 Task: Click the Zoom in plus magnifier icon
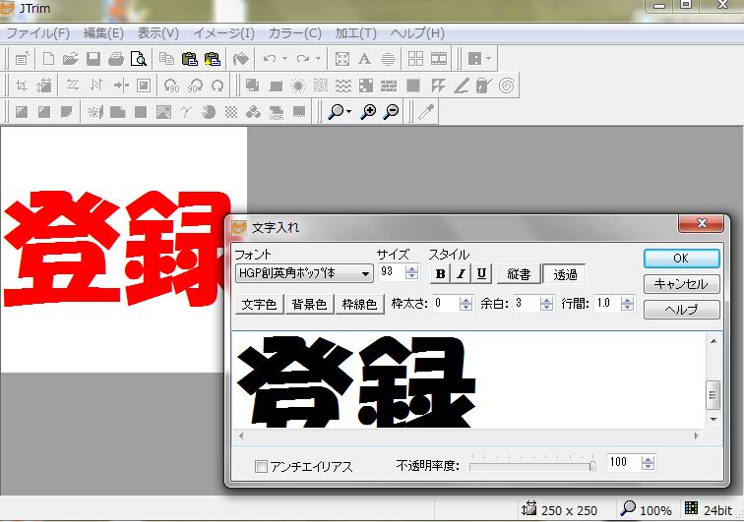368,112
